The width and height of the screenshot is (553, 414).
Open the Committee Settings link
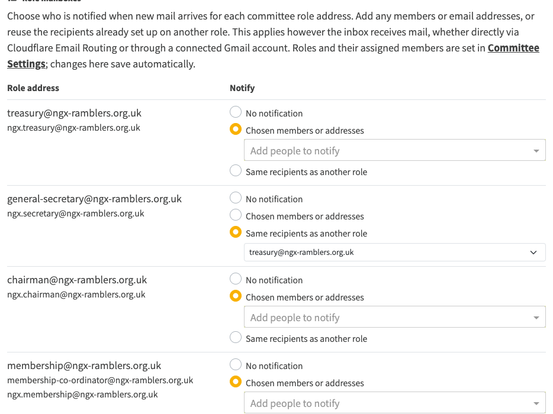click(x=513, y=48)
